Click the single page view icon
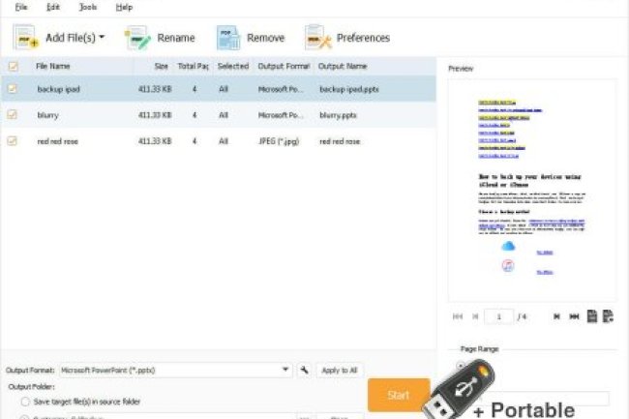Screen dimensions: 629x419 click(592, 316)
